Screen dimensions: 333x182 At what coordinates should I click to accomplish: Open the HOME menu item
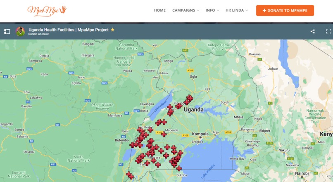tap(160, 10)
